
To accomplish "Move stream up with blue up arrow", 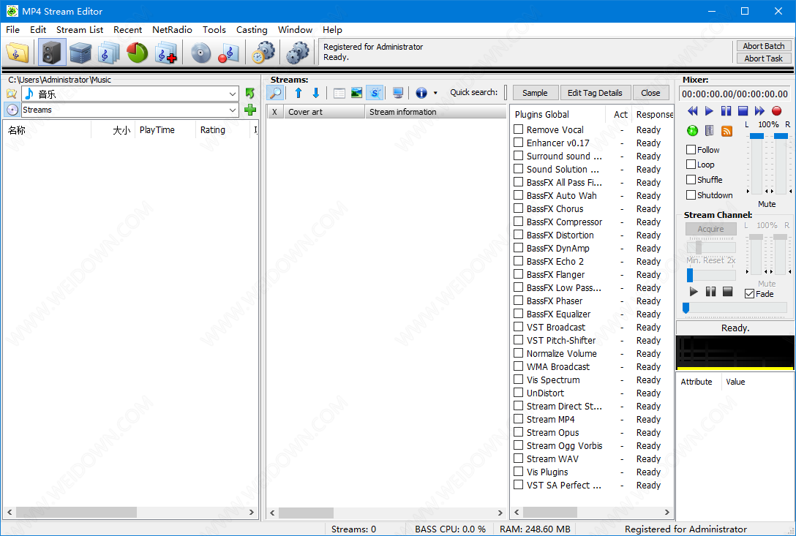I will pos(298,93).
